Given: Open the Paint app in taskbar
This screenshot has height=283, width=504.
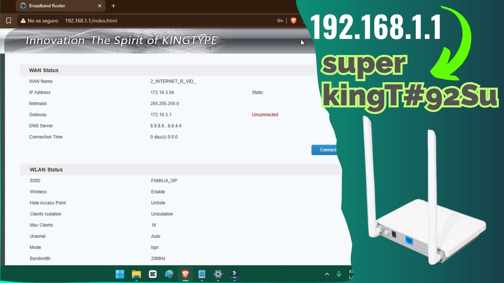Looking at the screenshot, I should [169, 274].
